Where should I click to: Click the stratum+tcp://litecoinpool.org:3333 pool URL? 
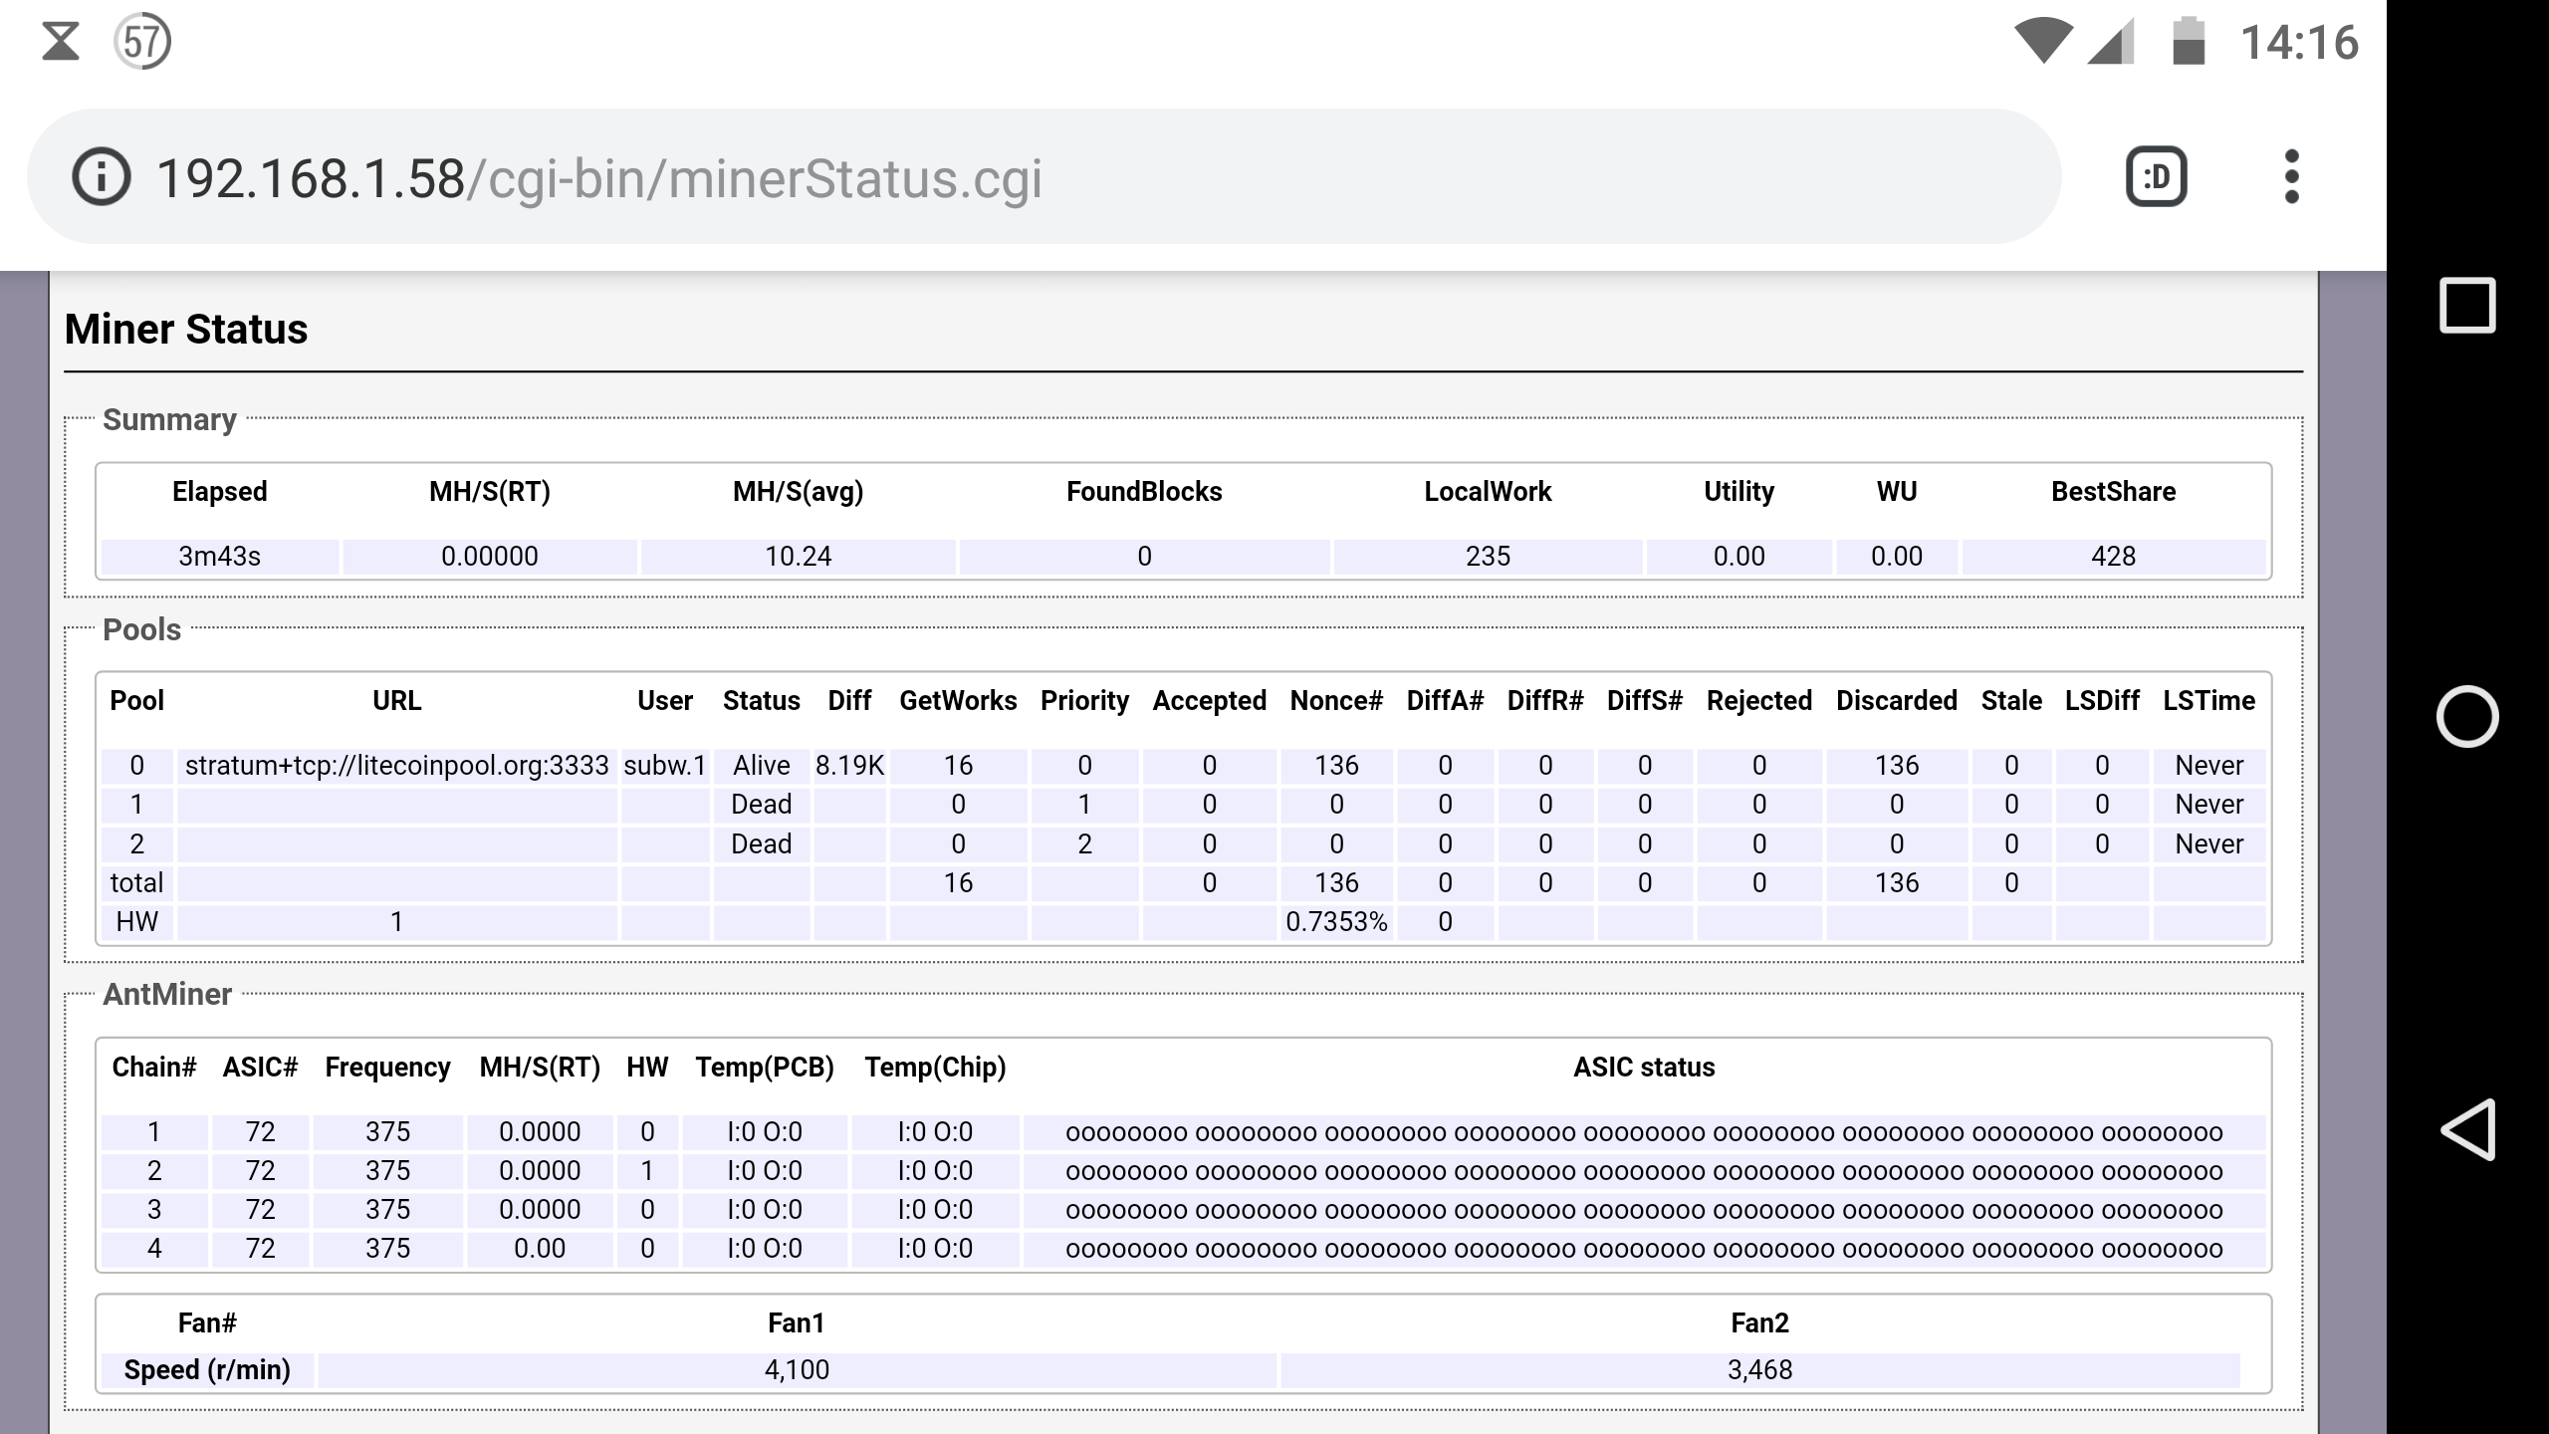click(x=396, y=765)
